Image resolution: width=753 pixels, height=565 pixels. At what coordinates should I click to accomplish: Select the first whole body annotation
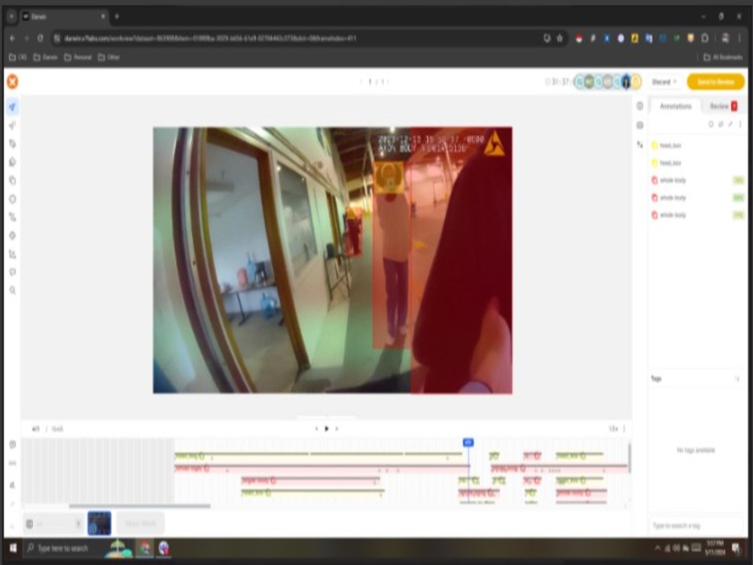click(x=697, y=180)
